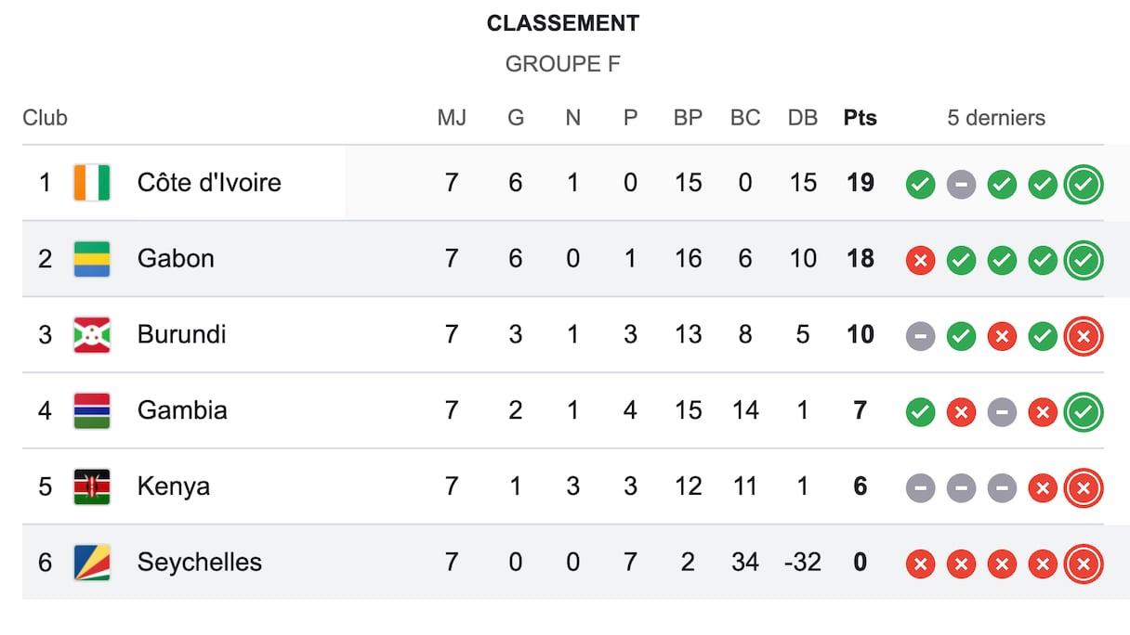
Task: Click Seychelles' latest loss result icon
Action: click(1084, 564)
